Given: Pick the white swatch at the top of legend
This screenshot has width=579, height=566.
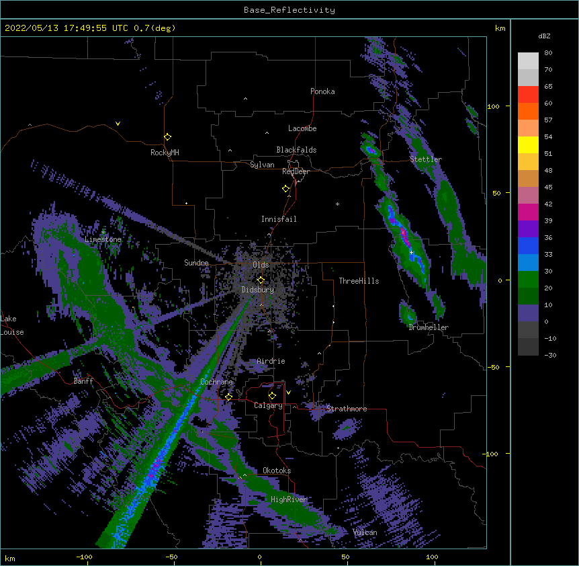Looking at the screenshot, I should pos(528,60).
